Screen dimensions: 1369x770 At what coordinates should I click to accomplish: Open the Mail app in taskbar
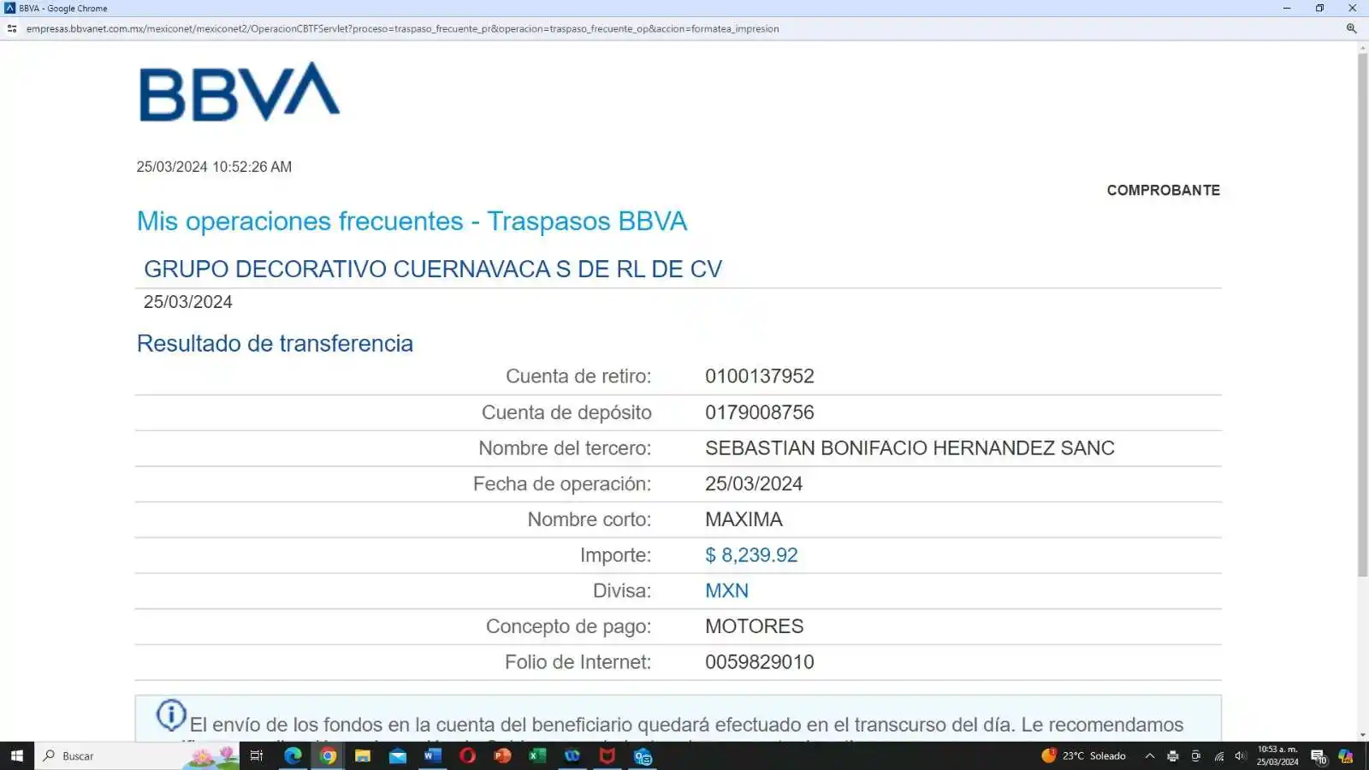tap(398, 755)
